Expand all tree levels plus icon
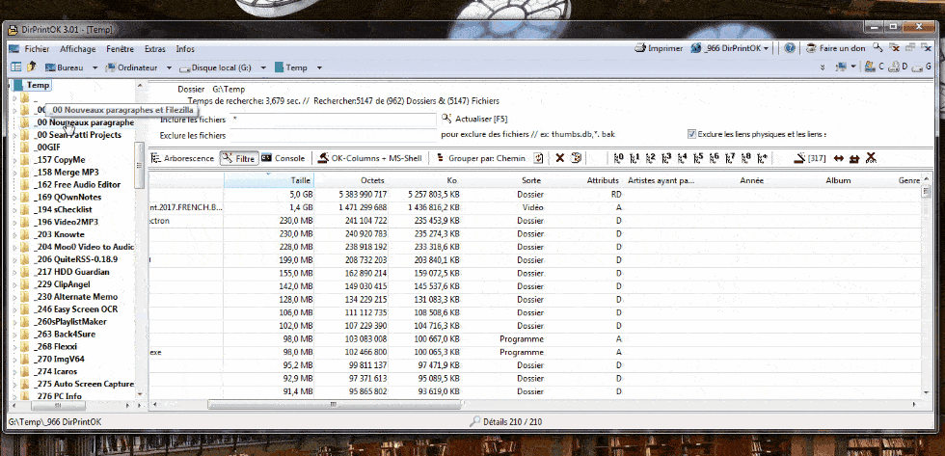 click(763, 158)
